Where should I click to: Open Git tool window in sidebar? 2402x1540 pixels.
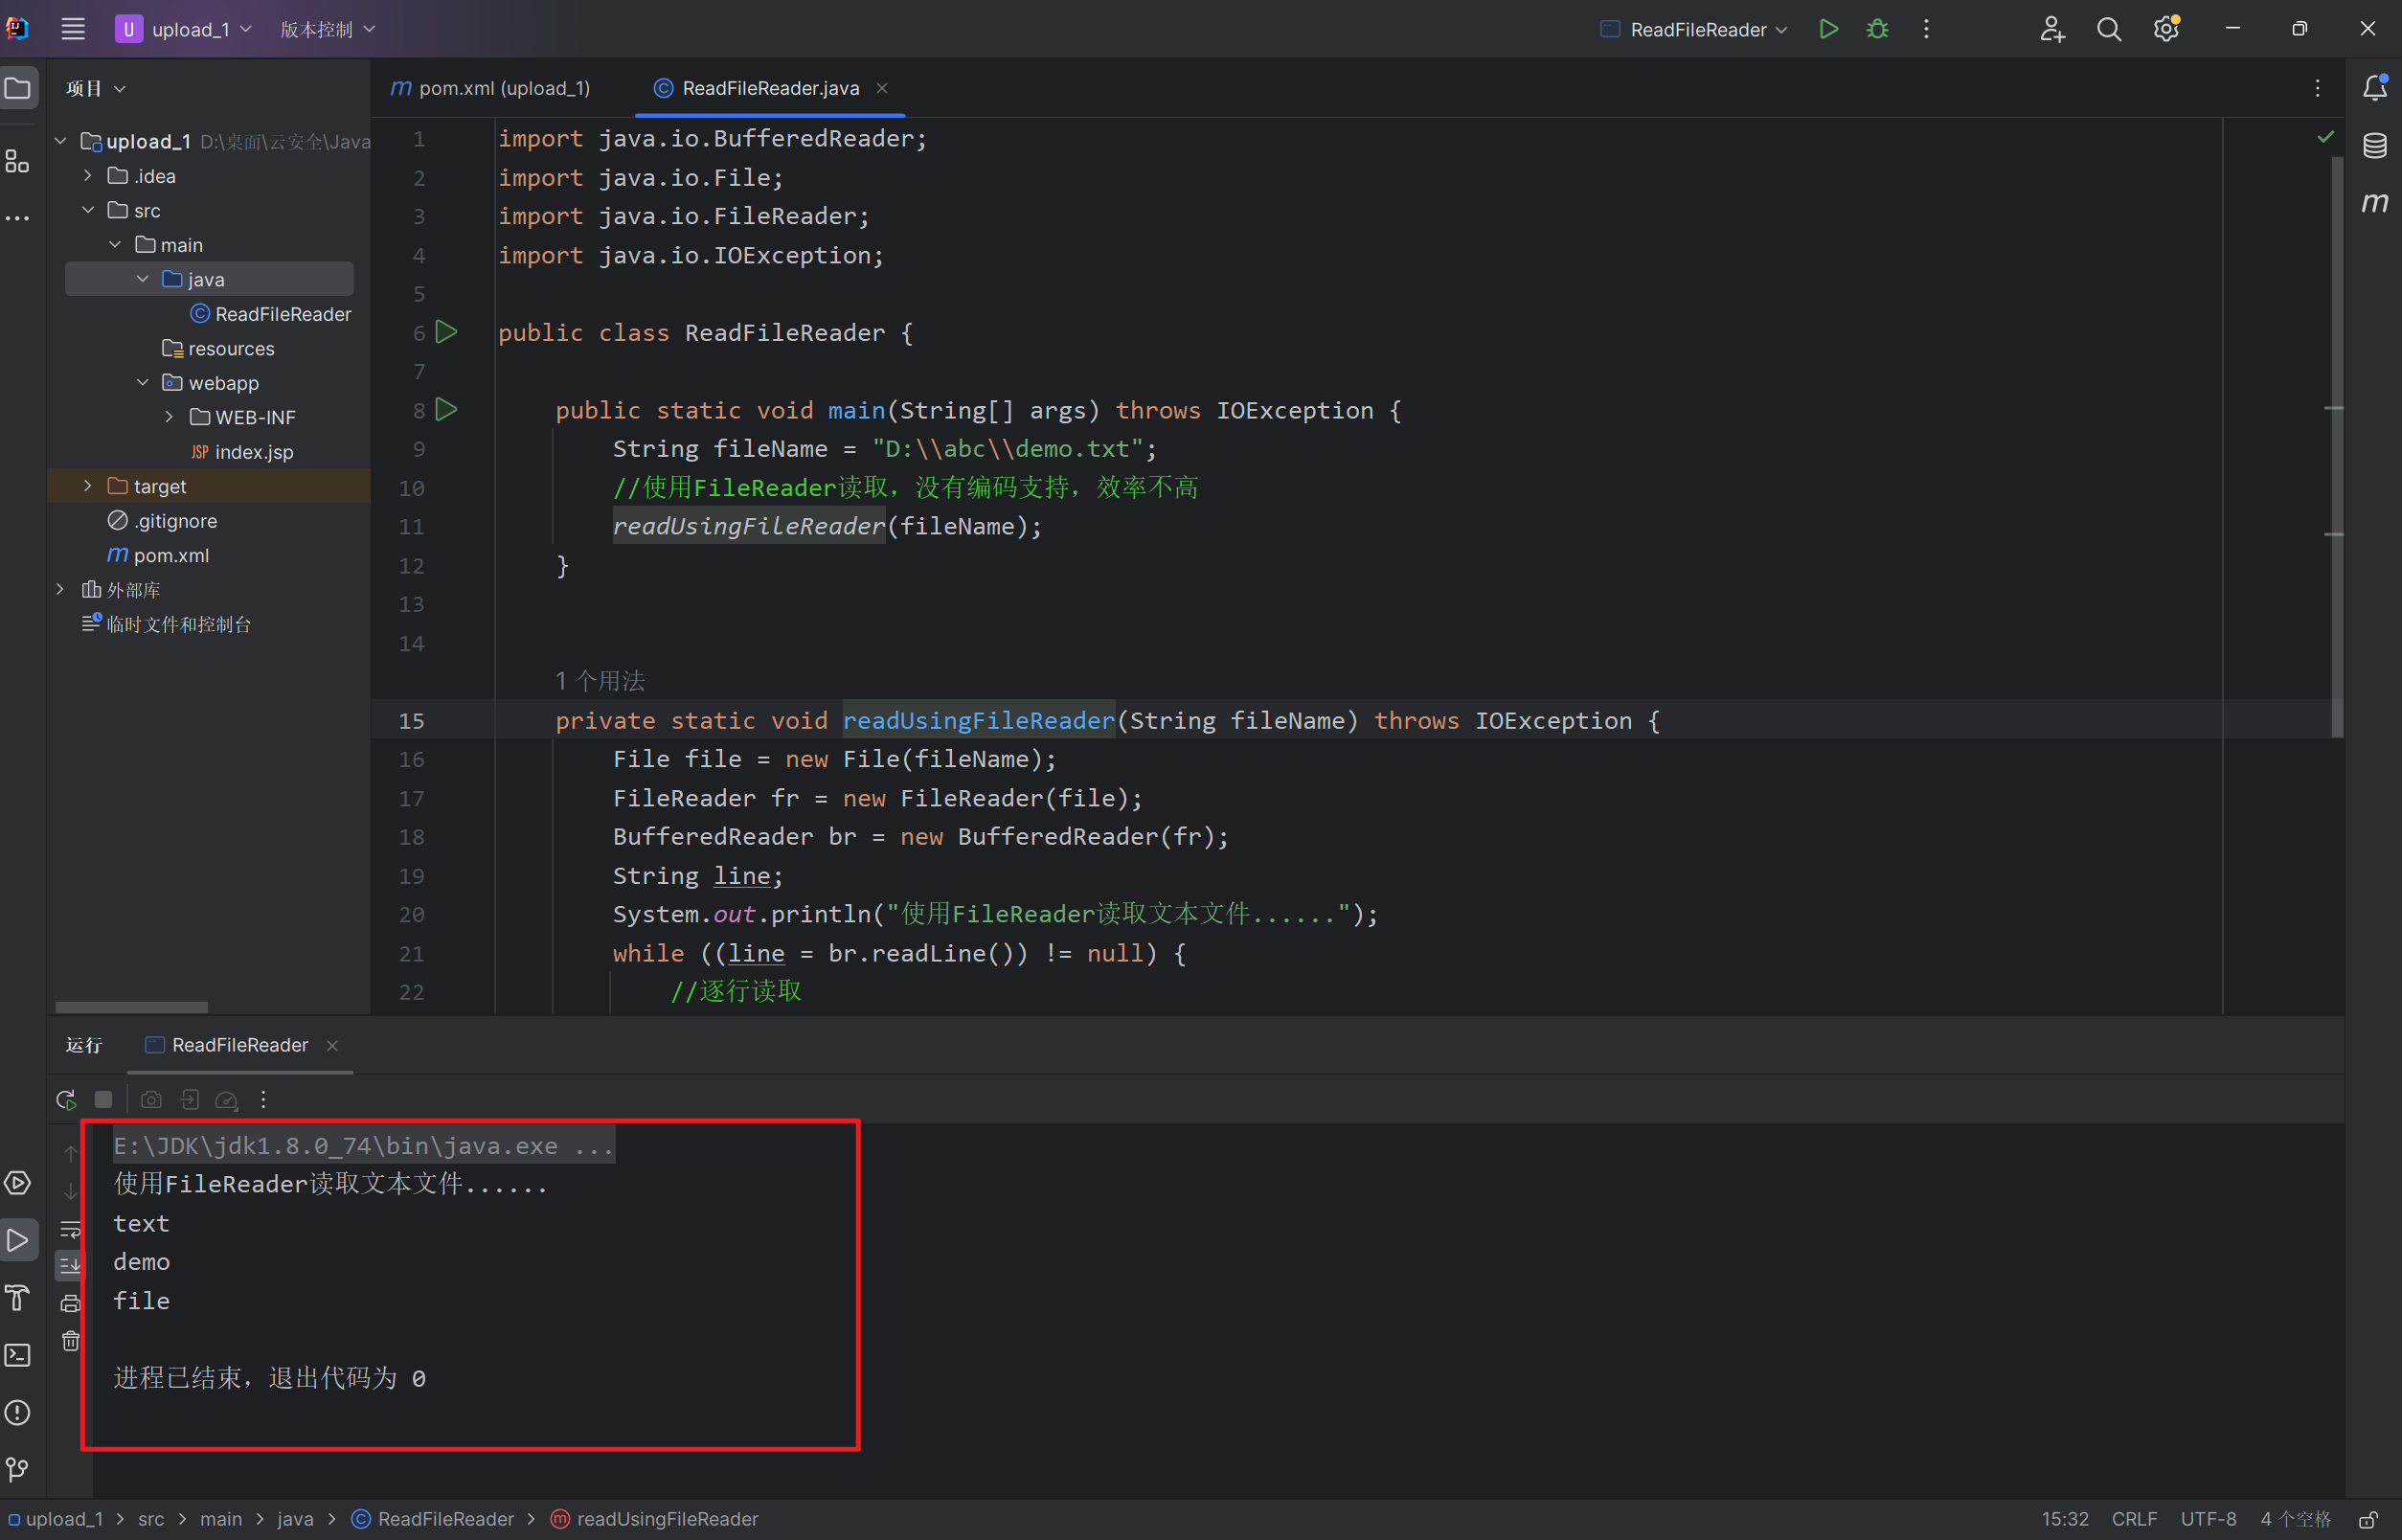point(18,1469)
